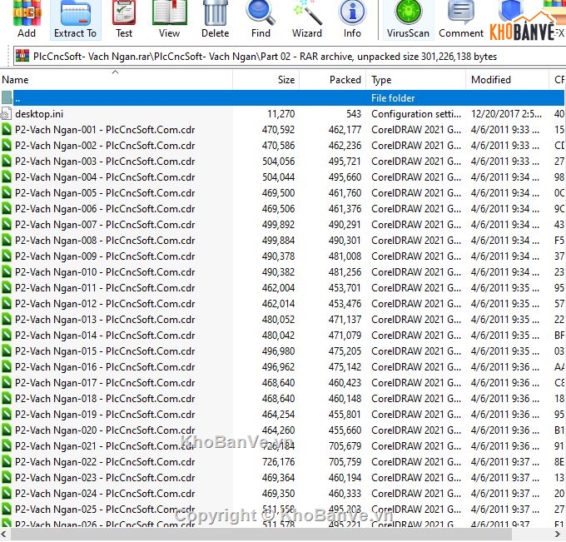The image size is (566, 542).
Task: Click the packed value 462,177
Action: (345, 129)
